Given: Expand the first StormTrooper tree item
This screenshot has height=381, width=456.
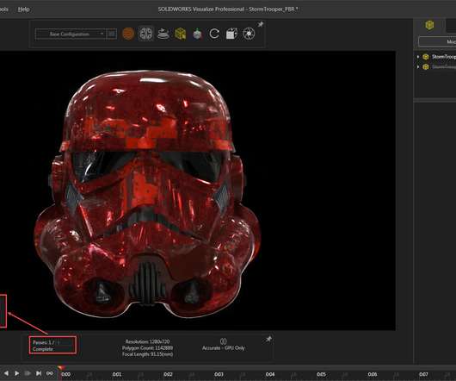Looking at the screenshot, I should (418, 57).
